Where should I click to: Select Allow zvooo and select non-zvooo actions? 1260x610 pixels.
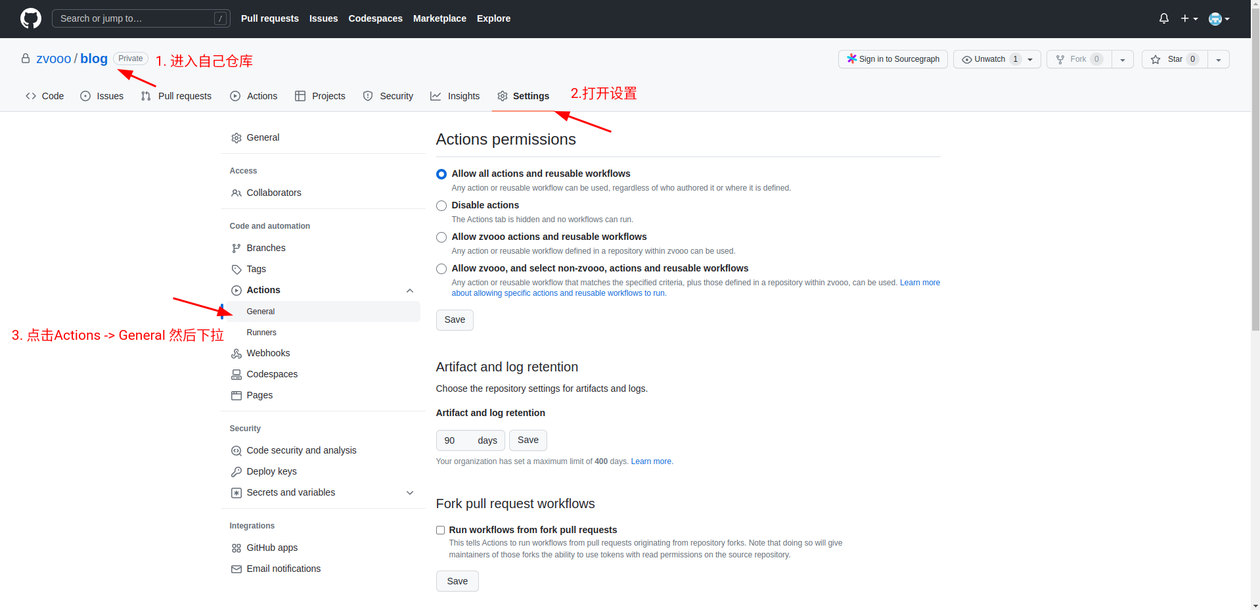(441, 269)
